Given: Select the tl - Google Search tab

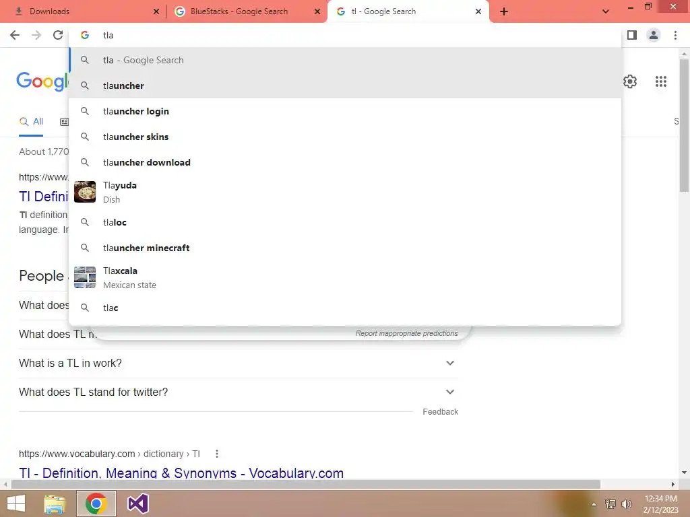Looking at the screenshot, I should pyautogui.click(x=408, y=11).
